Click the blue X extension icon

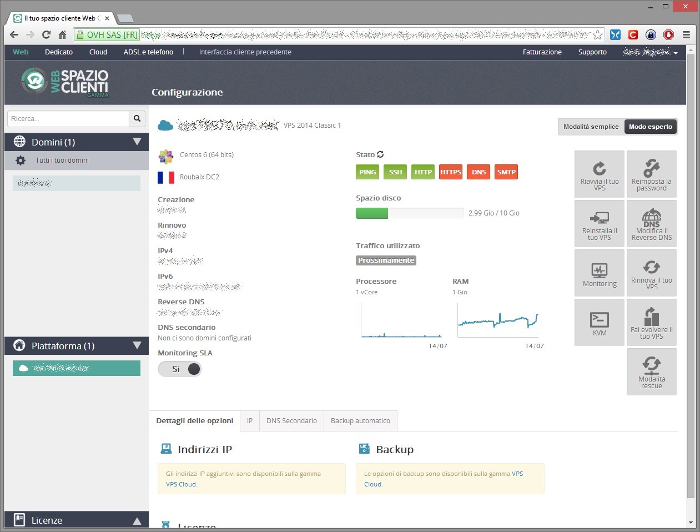615,34
